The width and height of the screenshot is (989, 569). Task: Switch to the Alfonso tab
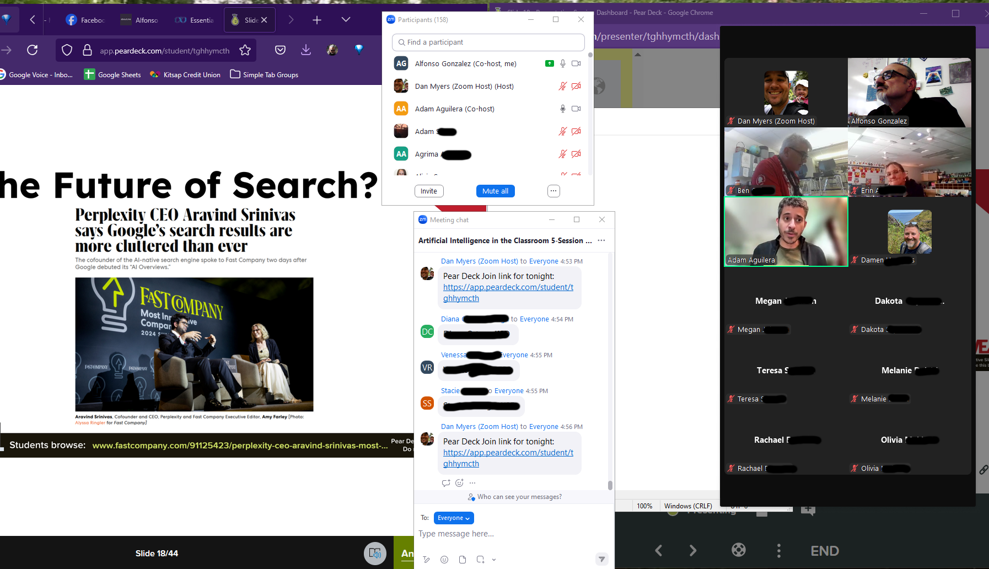pos(139,20)
